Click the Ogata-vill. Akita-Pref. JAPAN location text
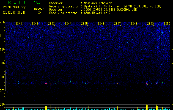The image size is (173, 110). (x=123, y=6)
